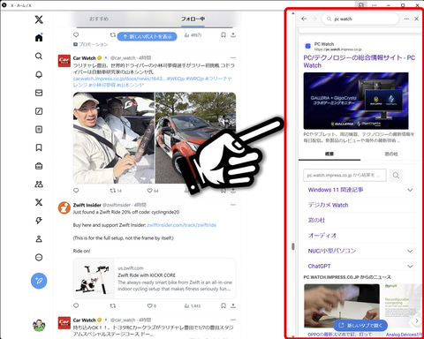Image resolution: width=424 pixels, height=339 pixels.
Task: Open the Explore magnifier icon in X sidebar
Action: click(x=39, y=56)
